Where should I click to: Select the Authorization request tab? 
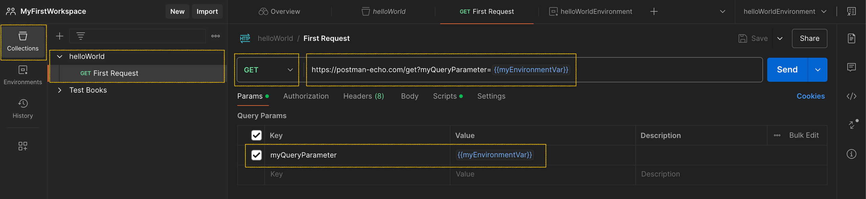[306, 96]
